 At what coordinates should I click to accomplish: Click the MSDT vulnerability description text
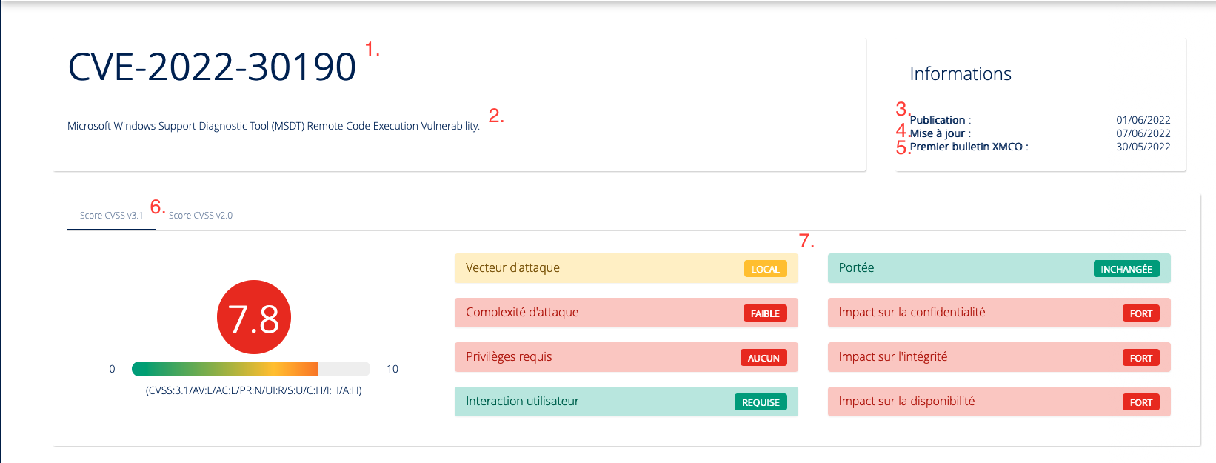[273, 126]
